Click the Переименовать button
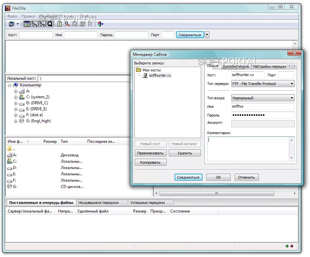 150,153
